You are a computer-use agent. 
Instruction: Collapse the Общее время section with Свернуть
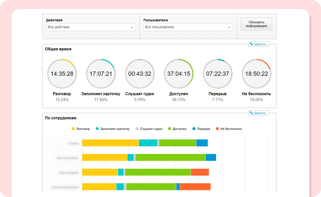click(258, 44)
